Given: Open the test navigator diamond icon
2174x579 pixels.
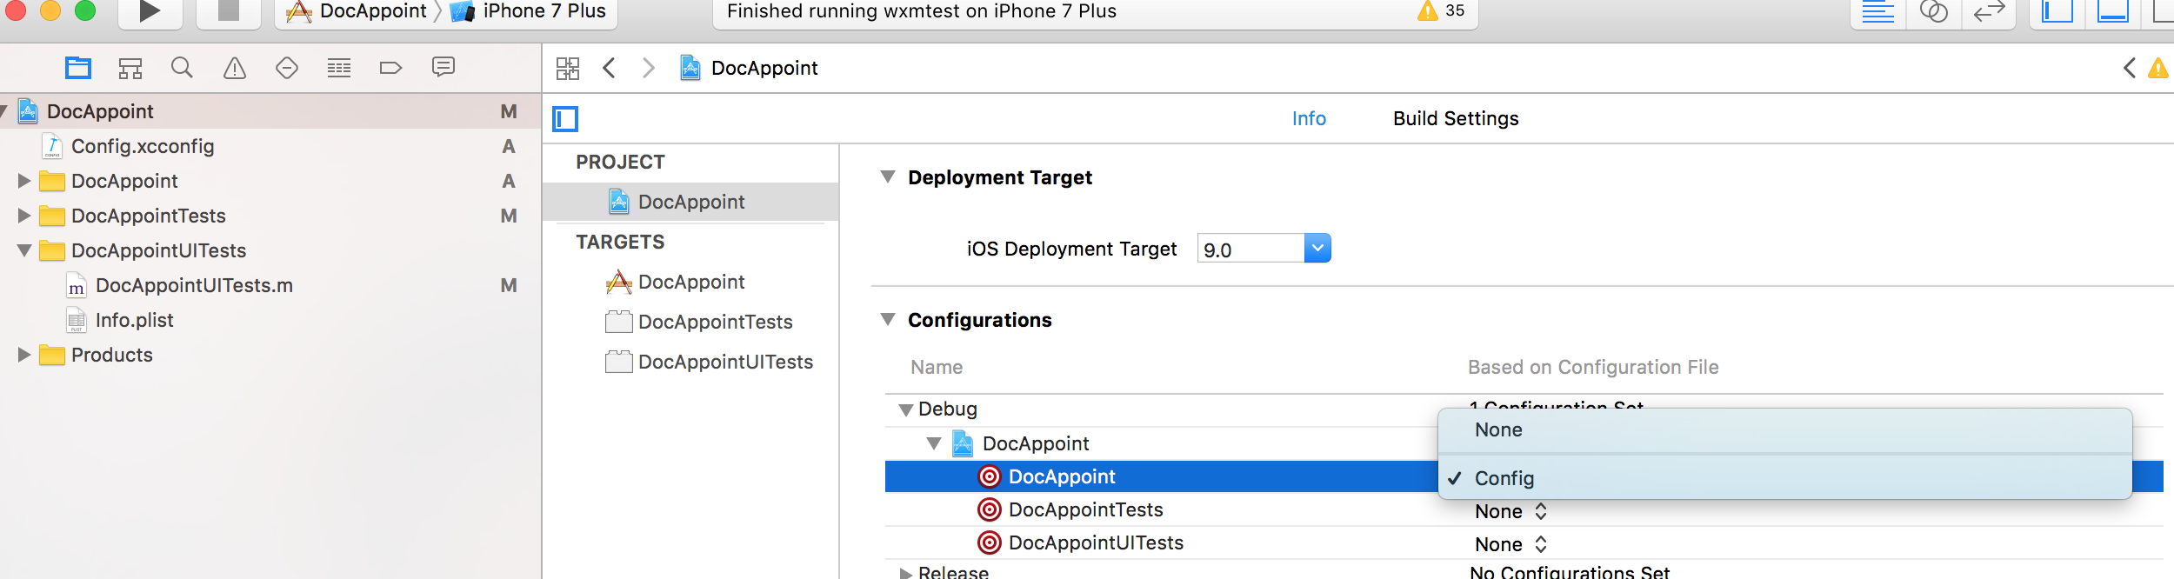Looking at the screenshot, I should pyautogui.click(x=287, y=68).
